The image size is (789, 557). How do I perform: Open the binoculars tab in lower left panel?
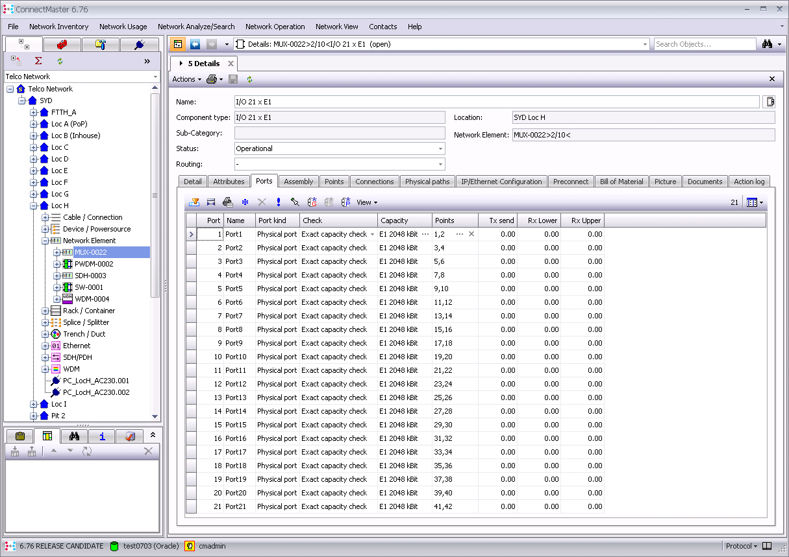74,436
